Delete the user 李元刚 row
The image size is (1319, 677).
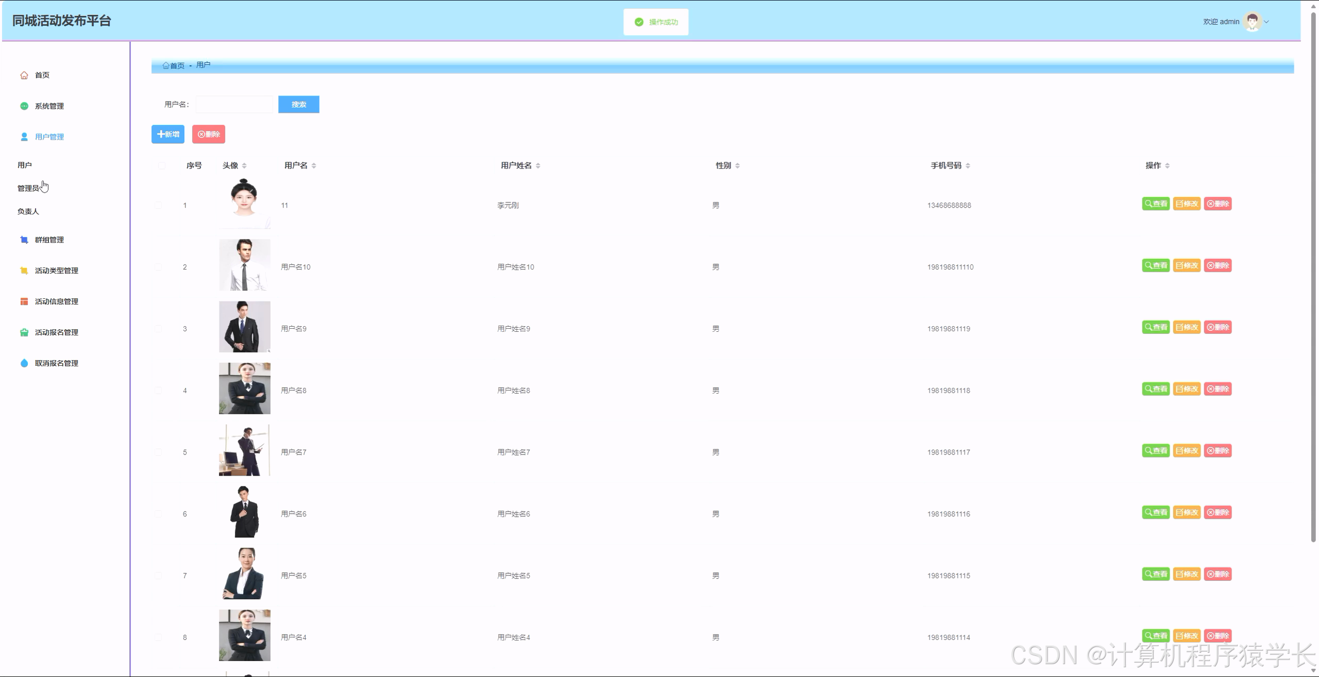click(1218, 204)
